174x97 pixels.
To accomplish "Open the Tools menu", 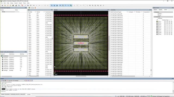I will coord(24,3).
